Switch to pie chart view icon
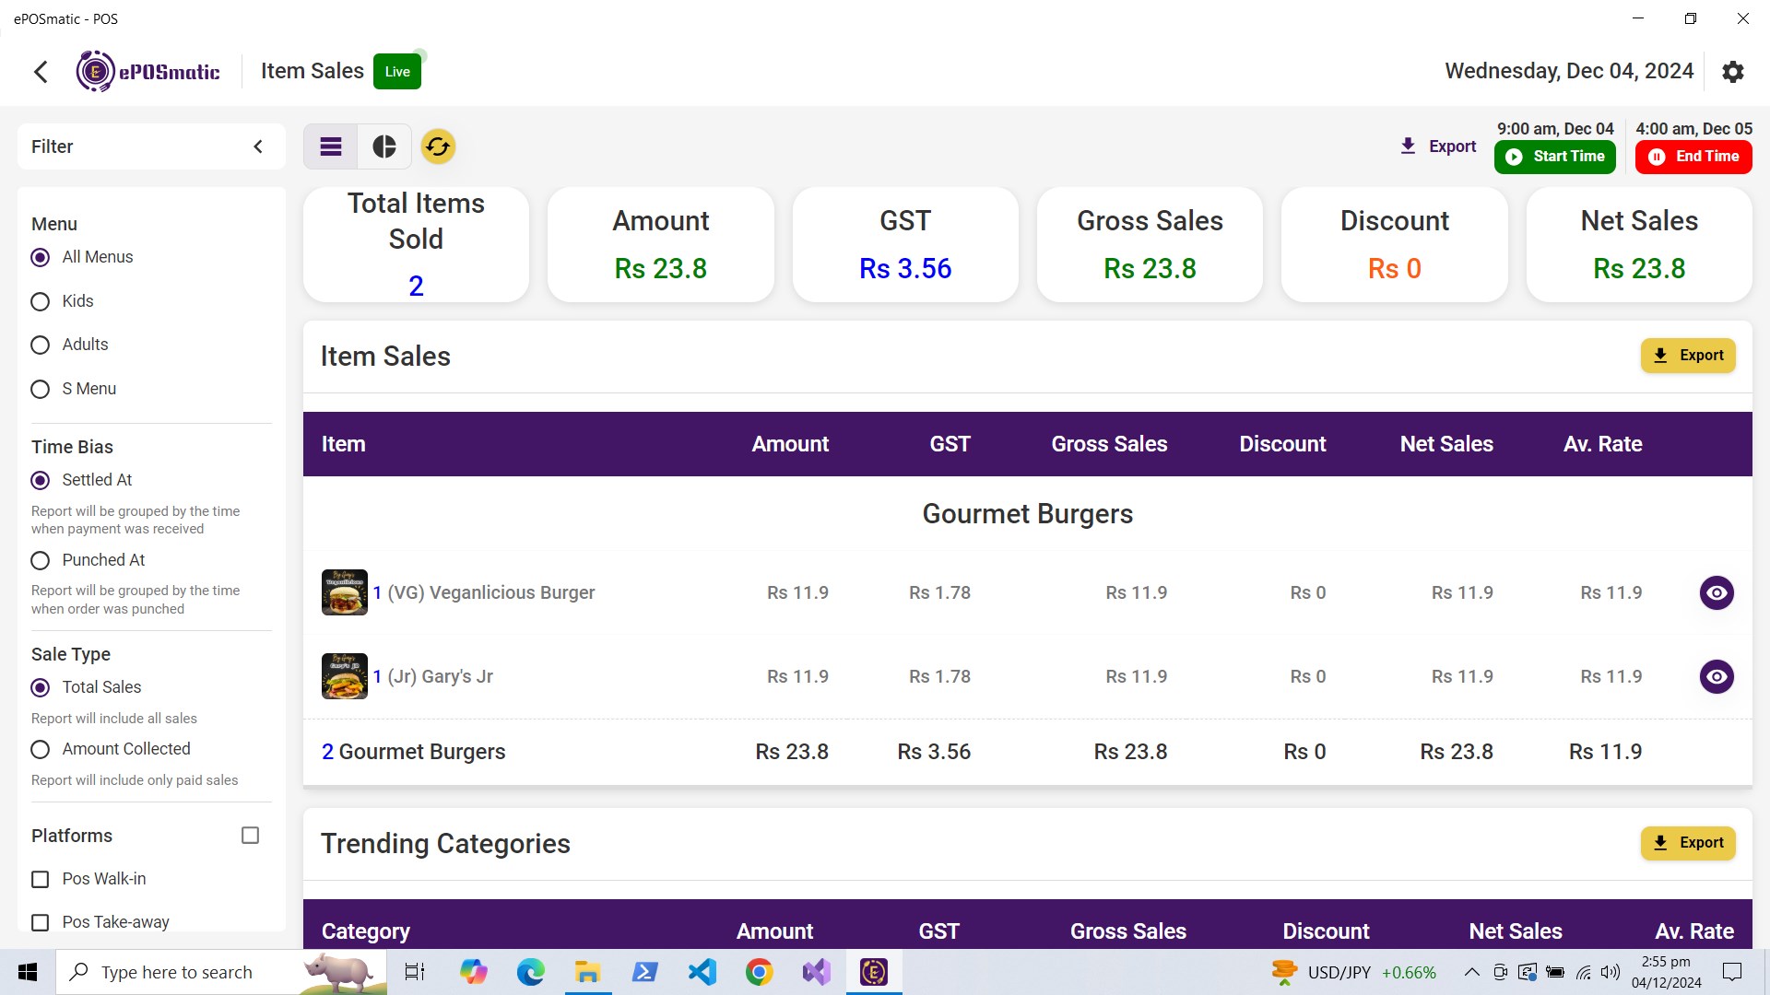This screenshot has width=1770, height=995. [384, 146]
